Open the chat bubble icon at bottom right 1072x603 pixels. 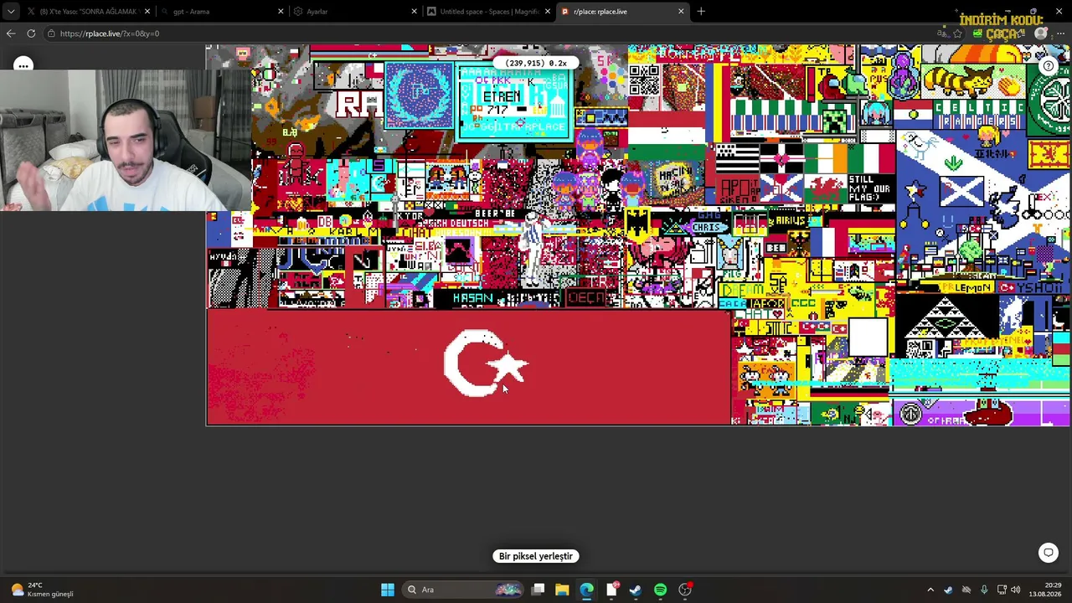coord(1049,553)
